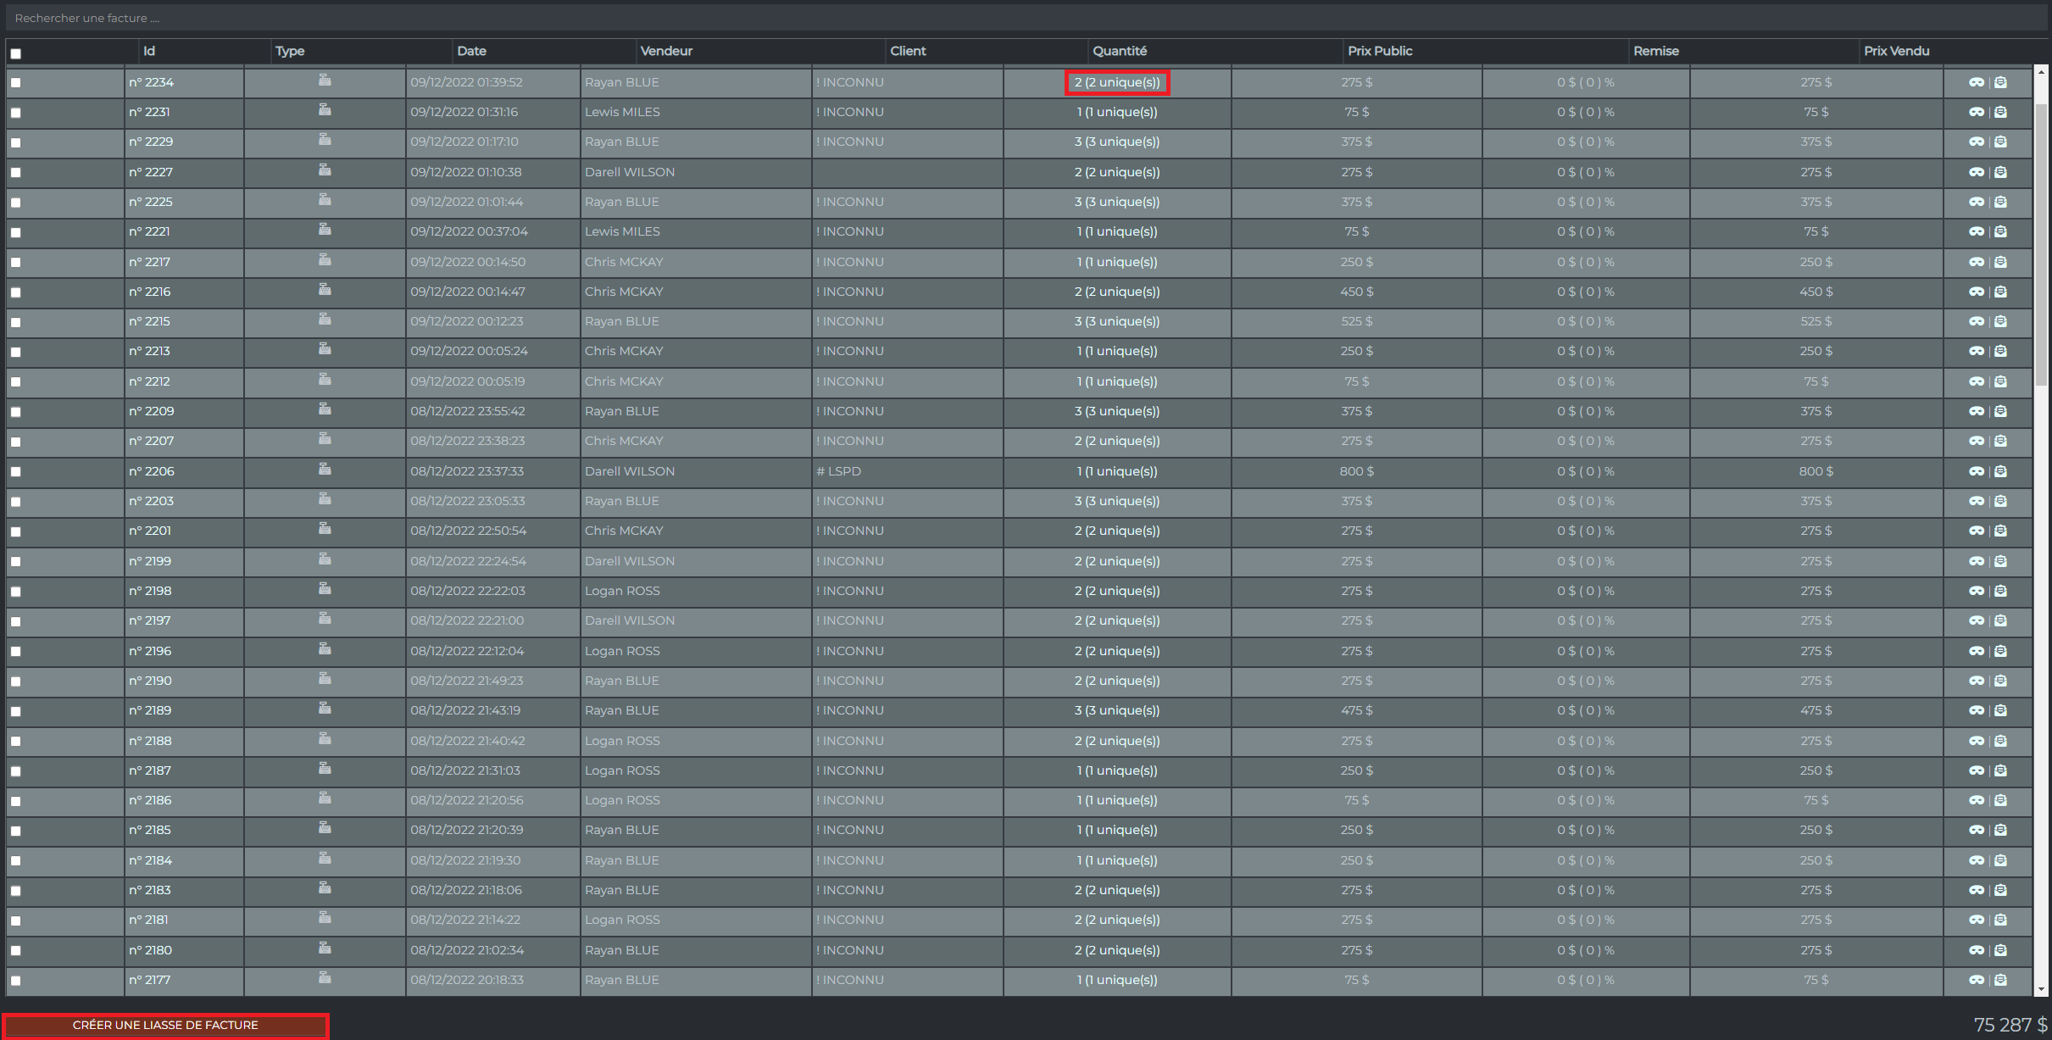Tick checkbox for invoice n° 2180
Viewport: 2052px width, 1040px height.
click(x=15, y=951)
